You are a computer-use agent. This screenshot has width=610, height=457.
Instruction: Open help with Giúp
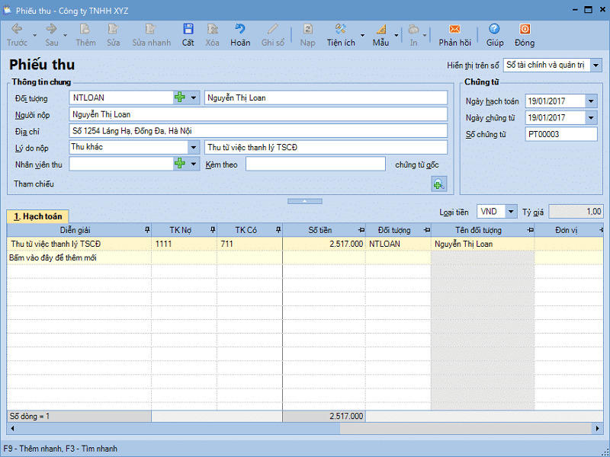(494, 35)
